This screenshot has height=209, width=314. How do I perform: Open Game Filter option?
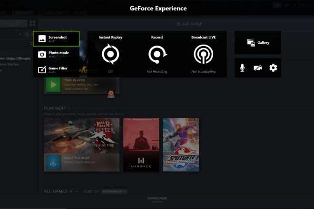(56, 70)
